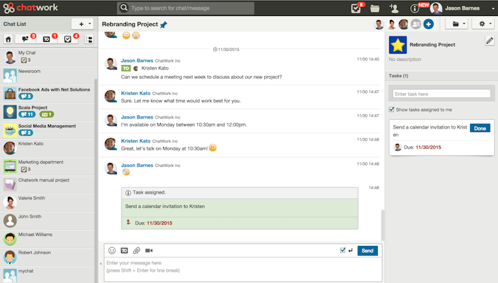Toggle Enter-to-send checkbox
The image size is (498, 283).
pos(343,251)
